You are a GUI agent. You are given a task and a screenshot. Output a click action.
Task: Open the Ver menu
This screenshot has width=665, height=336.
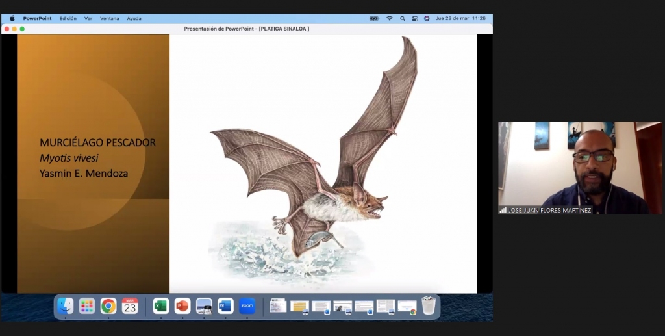(88, 19)
